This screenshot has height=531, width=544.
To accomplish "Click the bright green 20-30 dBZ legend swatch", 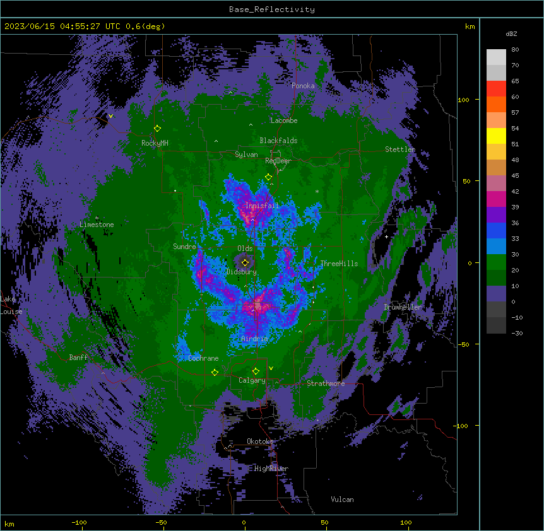I will 496,262.
